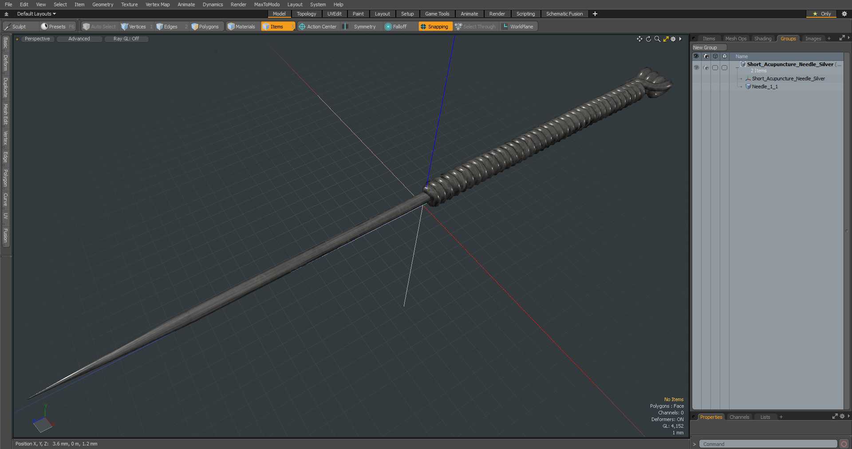Click the command record circle button
The width and height of the screenshot is (852, 449).
click(x=844, y=444)
